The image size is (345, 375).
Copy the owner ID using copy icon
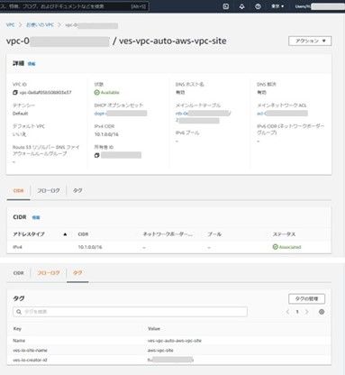tap(96, 155)
